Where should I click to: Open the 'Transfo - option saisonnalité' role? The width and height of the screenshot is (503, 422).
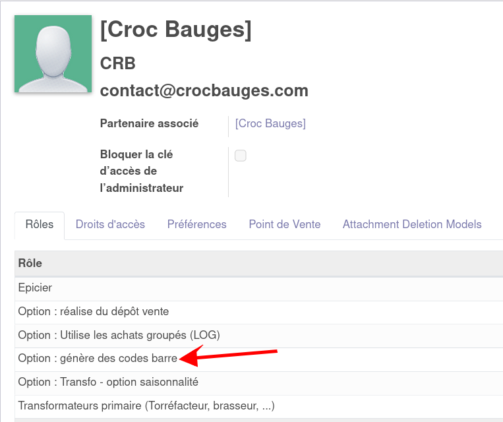[x=108, y=382]
